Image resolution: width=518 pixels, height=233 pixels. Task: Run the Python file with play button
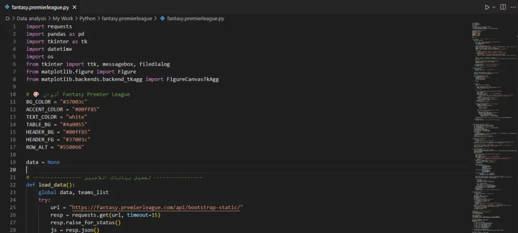(x=487, y=7)
